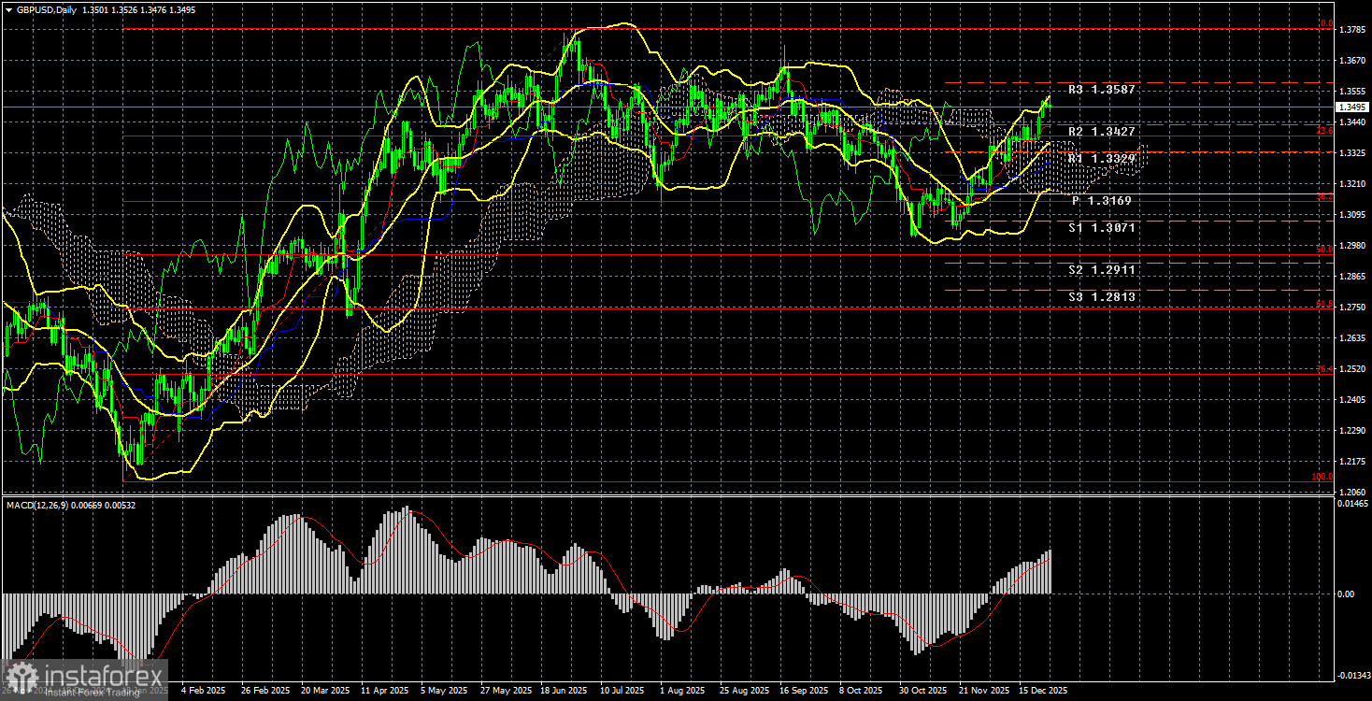
Task: Click 1.3440 on the price axis
Action: coord(1353,122)
